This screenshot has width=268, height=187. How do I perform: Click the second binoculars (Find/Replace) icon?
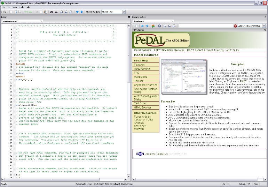pyautogui.click(x=56, y=12)
